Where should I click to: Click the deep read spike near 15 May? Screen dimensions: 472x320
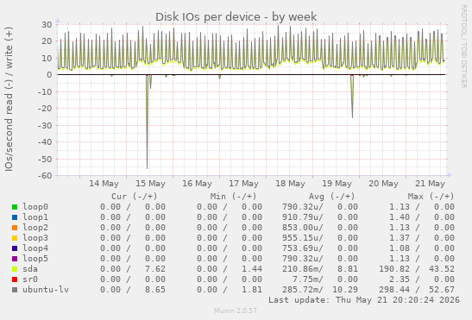pyautogui.click(x=148, y=121)
